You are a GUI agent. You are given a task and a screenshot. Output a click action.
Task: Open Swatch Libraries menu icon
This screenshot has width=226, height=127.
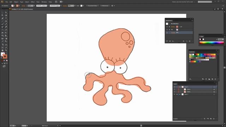[x=190, y=79]
